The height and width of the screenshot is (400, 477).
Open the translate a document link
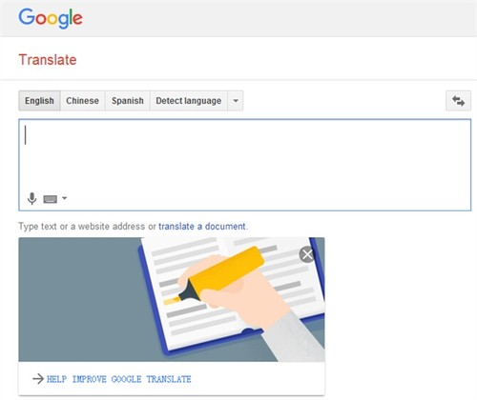coord(202,227)
